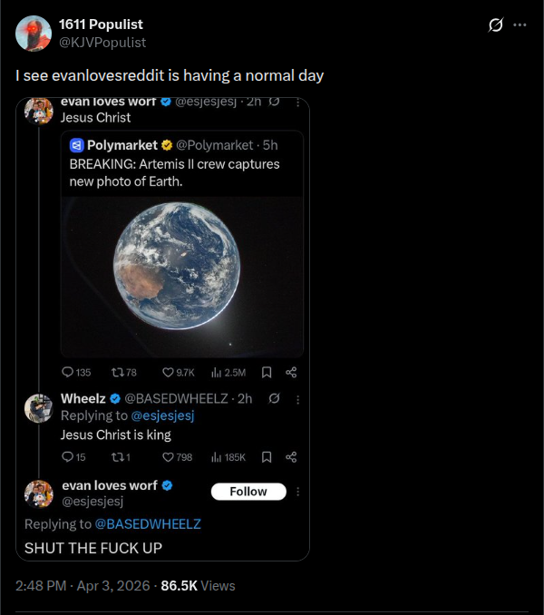
Task: Bookmark the evan loves worf post
Action: point(267,372)
